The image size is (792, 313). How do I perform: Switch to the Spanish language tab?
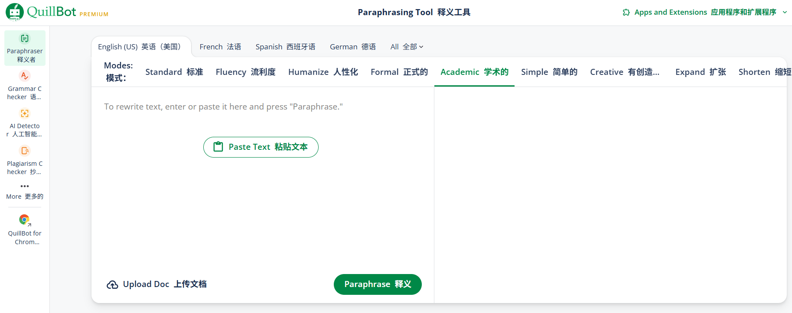coord(285,47)
